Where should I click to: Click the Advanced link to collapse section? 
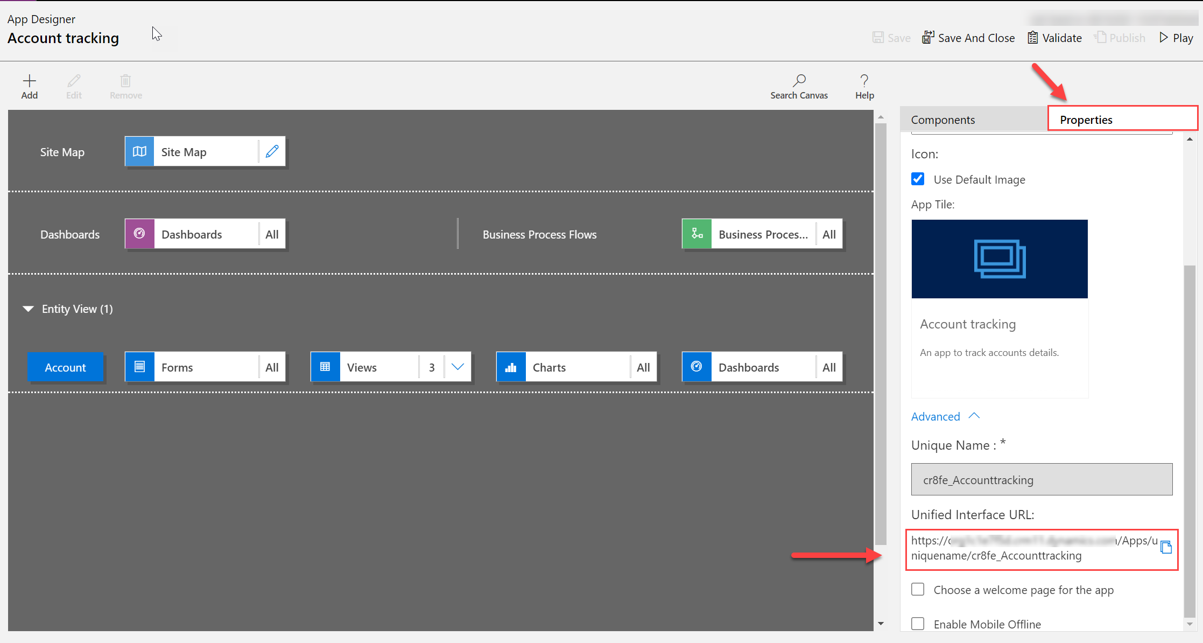[935, 415]
